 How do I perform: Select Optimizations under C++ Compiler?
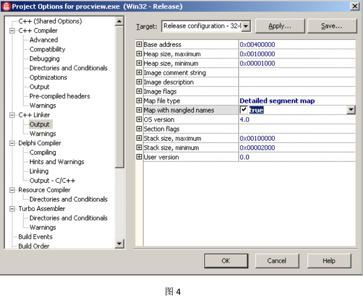pos(48,78)
